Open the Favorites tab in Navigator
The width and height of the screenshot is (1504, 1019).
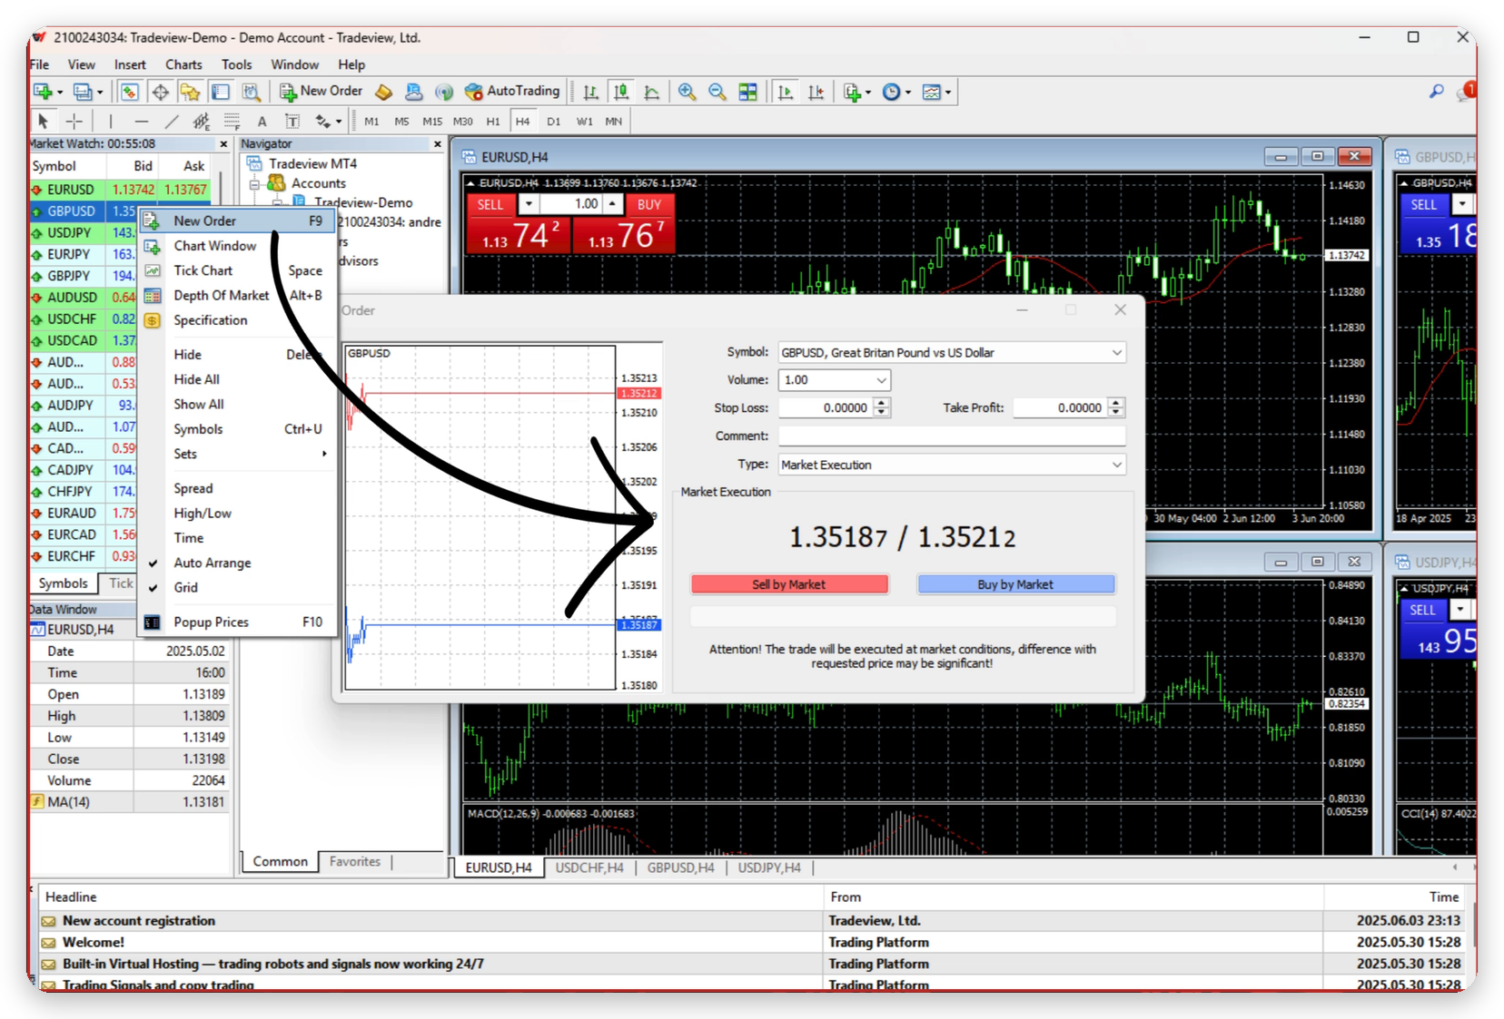click(355, 861)
